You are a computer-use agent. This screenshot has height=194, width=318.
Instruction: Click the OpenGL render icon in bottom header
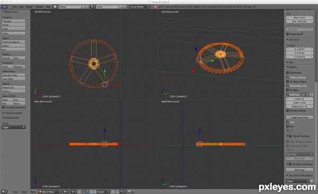[x=129, y=191]
